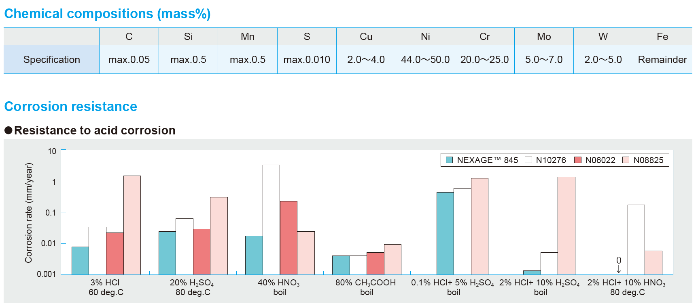Viewport: 698px width, 308px height.
Task: Click the pink N08825 legend swatch
Action: [x=626, y=160]
